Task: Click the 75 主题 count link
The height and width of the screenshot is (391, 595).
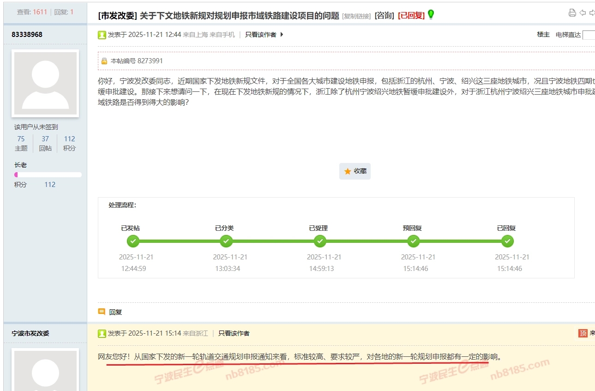Action: pos(21,139)
